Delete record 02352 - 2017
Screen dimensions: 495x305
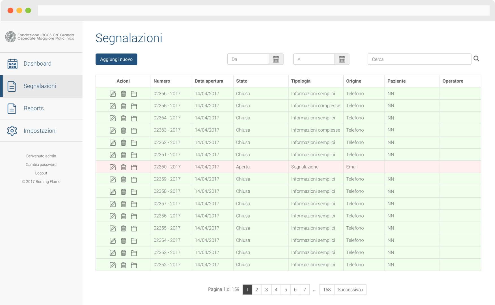coord(123,265)
